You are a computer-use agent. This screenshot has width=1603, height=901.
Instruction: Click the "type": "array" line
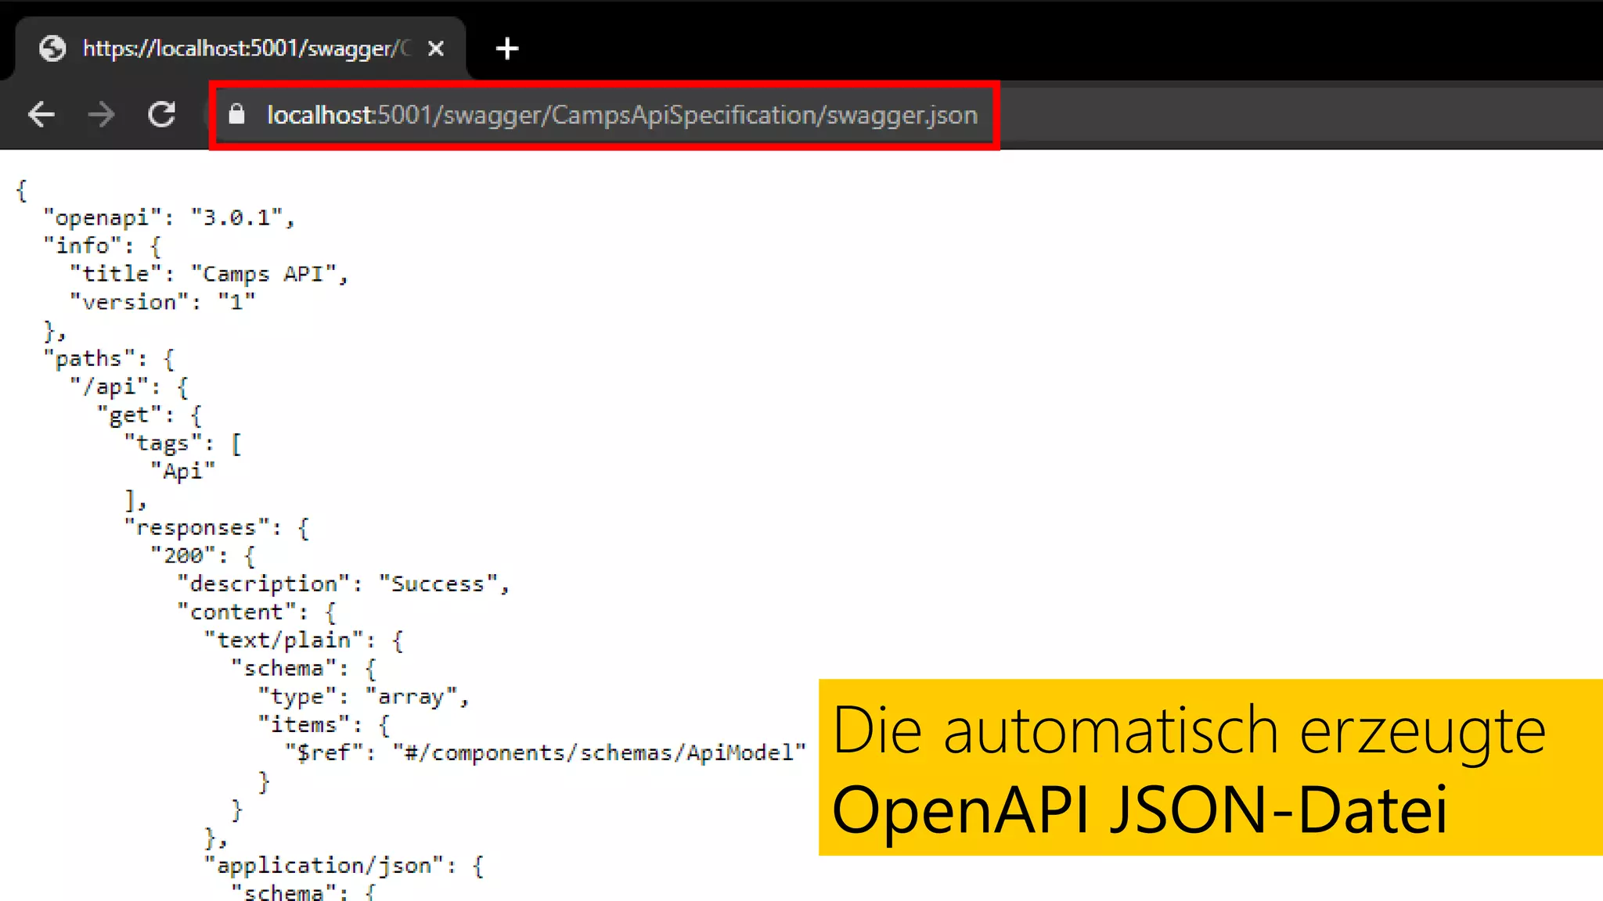364,696
